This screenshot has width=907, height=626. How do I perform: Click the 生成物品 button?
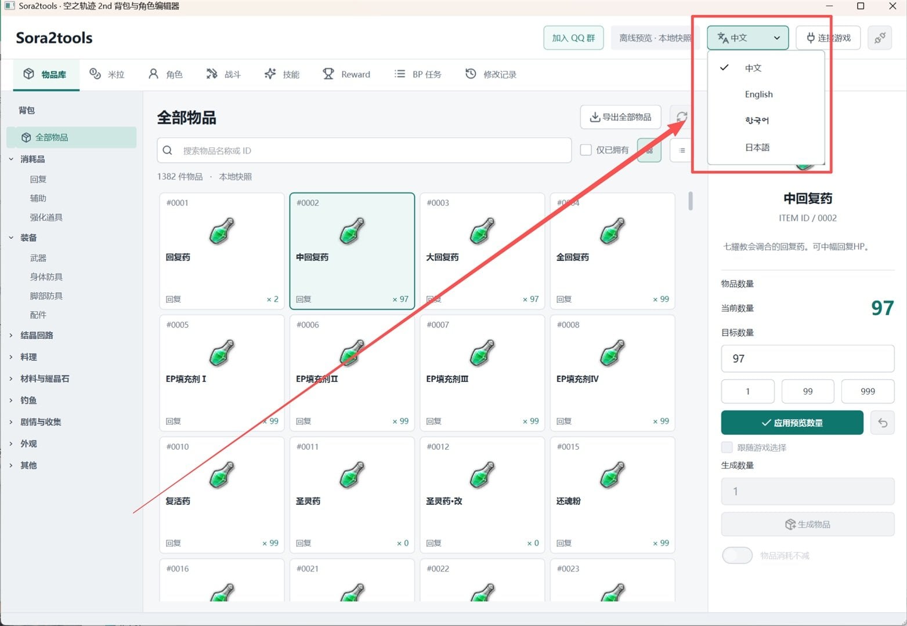point(807,524)
